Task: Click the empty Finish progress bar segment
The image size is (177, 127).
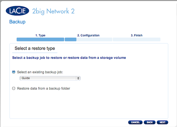Action: point(136,39)
